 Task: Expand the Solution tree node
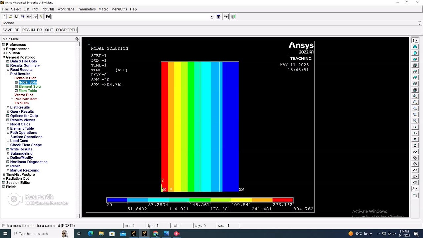coord(4,53)
